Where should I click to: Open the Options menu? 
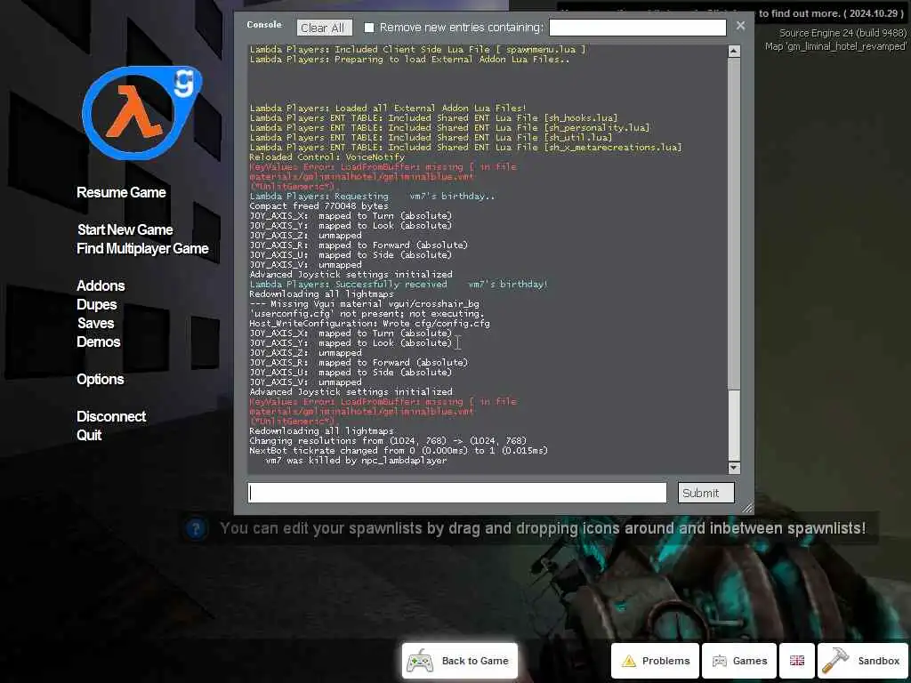click(100, 379)
